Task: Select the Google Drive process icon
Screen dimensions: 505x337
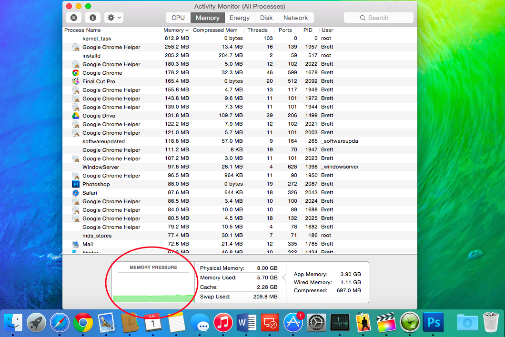Action: click(75, 116)
